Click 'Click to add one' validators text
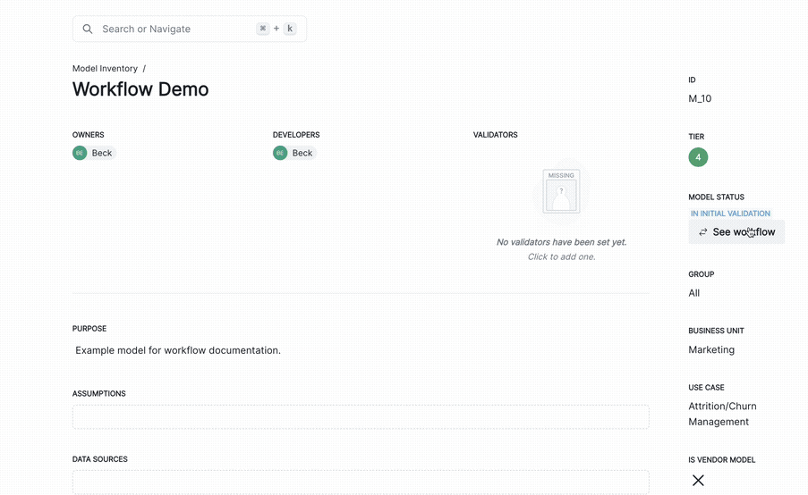 [x=561, y=256]
